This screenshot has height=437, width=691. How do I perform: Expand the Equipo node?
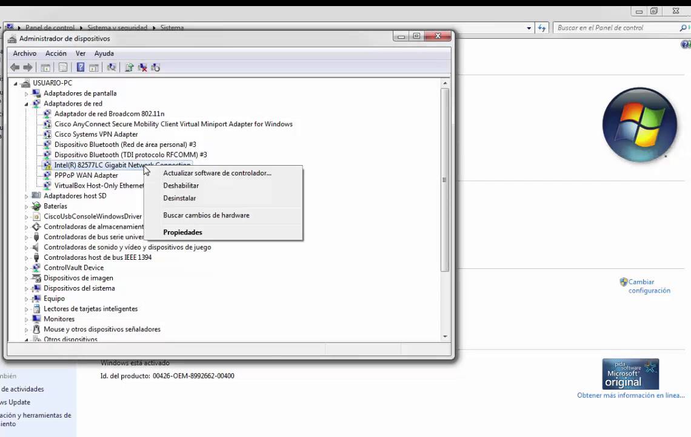coord(27,299)
